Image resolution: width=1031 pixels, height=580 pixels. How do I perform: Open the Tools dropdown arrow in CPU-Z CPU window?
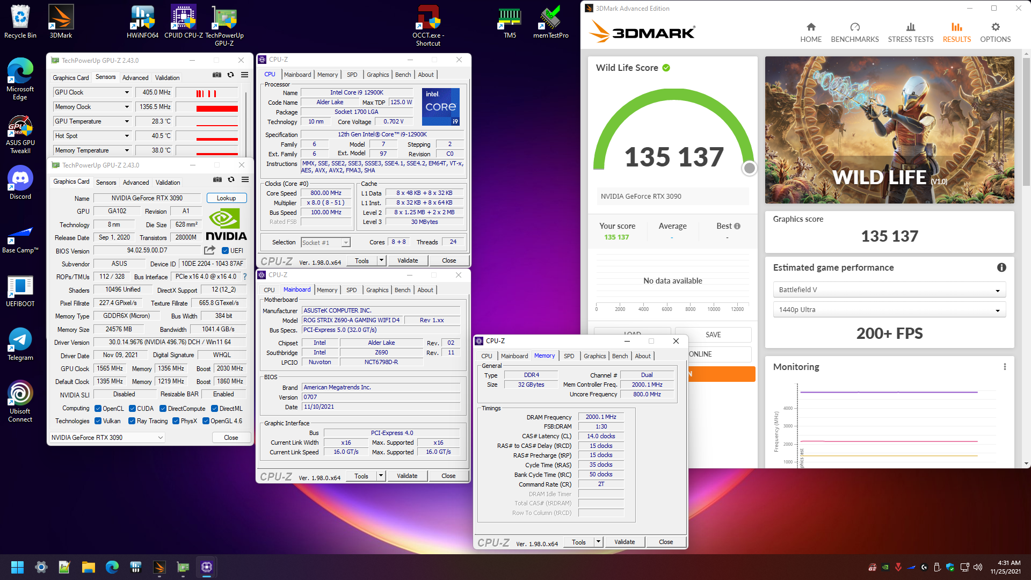tap(381, 260)
